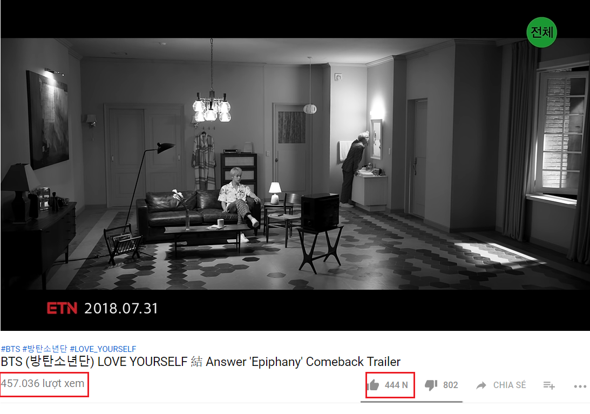Click the save to playlist icon
Screen dimensions: 590x414
(549, 385)
